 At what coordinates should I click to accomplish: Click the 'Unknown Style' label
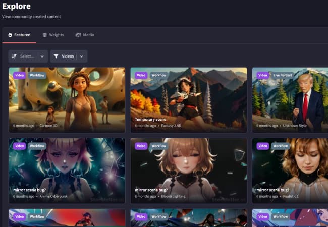pyautogui.click(x=295, y=126)
